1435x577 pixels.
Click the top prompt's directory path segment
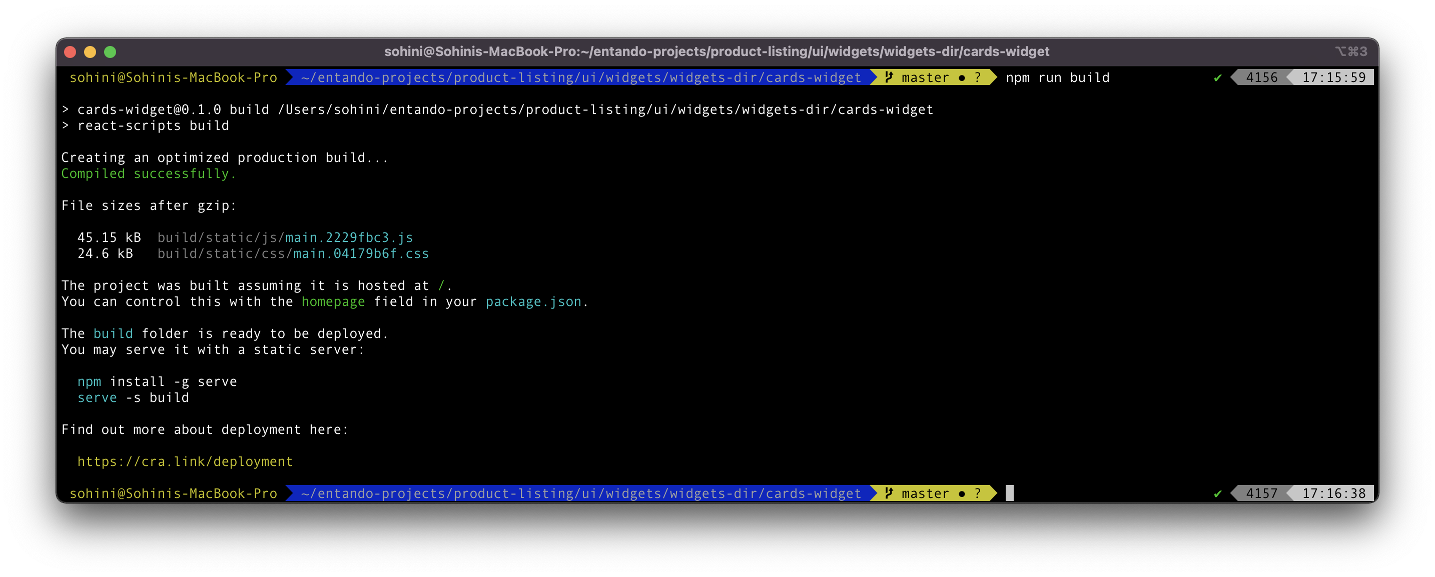tap(581, 77)
